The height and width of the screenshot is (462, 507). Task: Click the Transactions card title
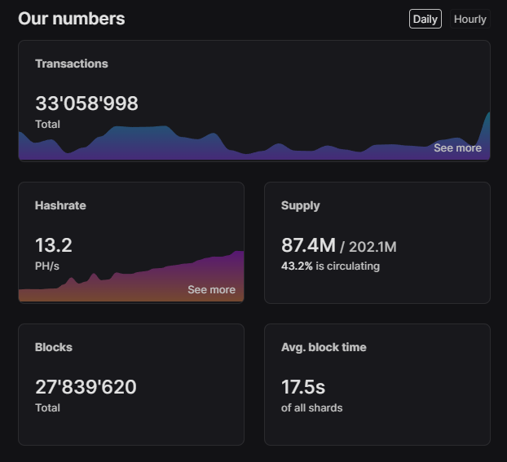(72, 64)
